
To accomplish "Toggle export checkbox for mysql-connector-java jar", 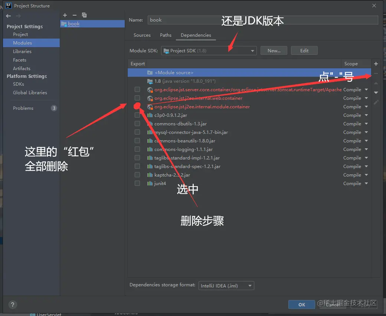I will click(137, 132).
